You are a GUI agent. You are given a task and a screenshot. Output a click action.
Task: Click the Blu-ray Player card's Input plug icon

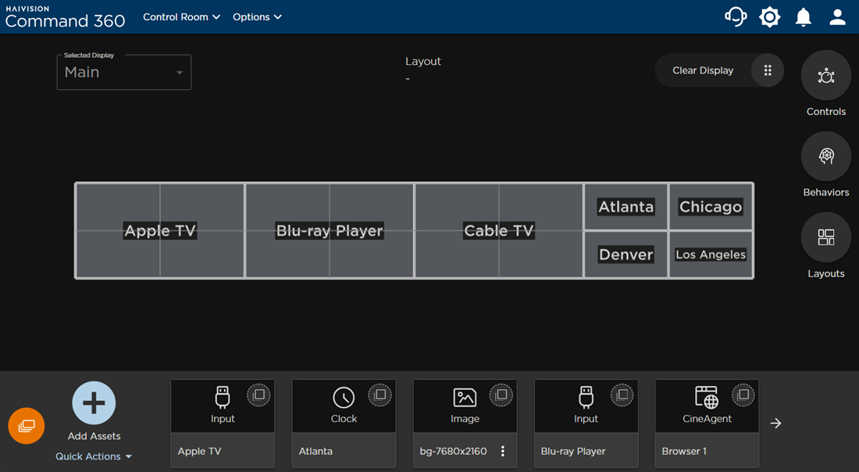point(586,398)
